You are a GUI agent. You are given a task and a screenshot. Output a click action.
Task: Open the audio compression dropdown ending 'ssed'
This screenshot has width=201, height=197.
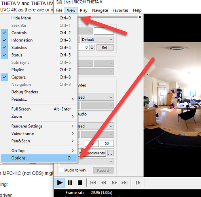96,126
